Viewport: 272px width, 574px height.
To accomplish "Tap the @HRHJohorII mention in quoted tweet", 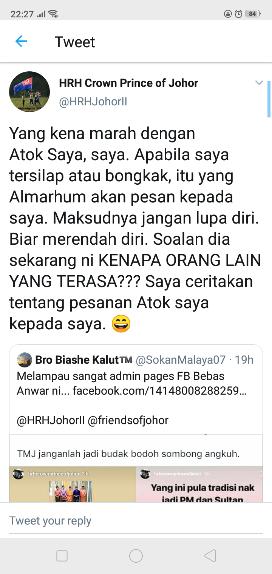I will 51,420.
